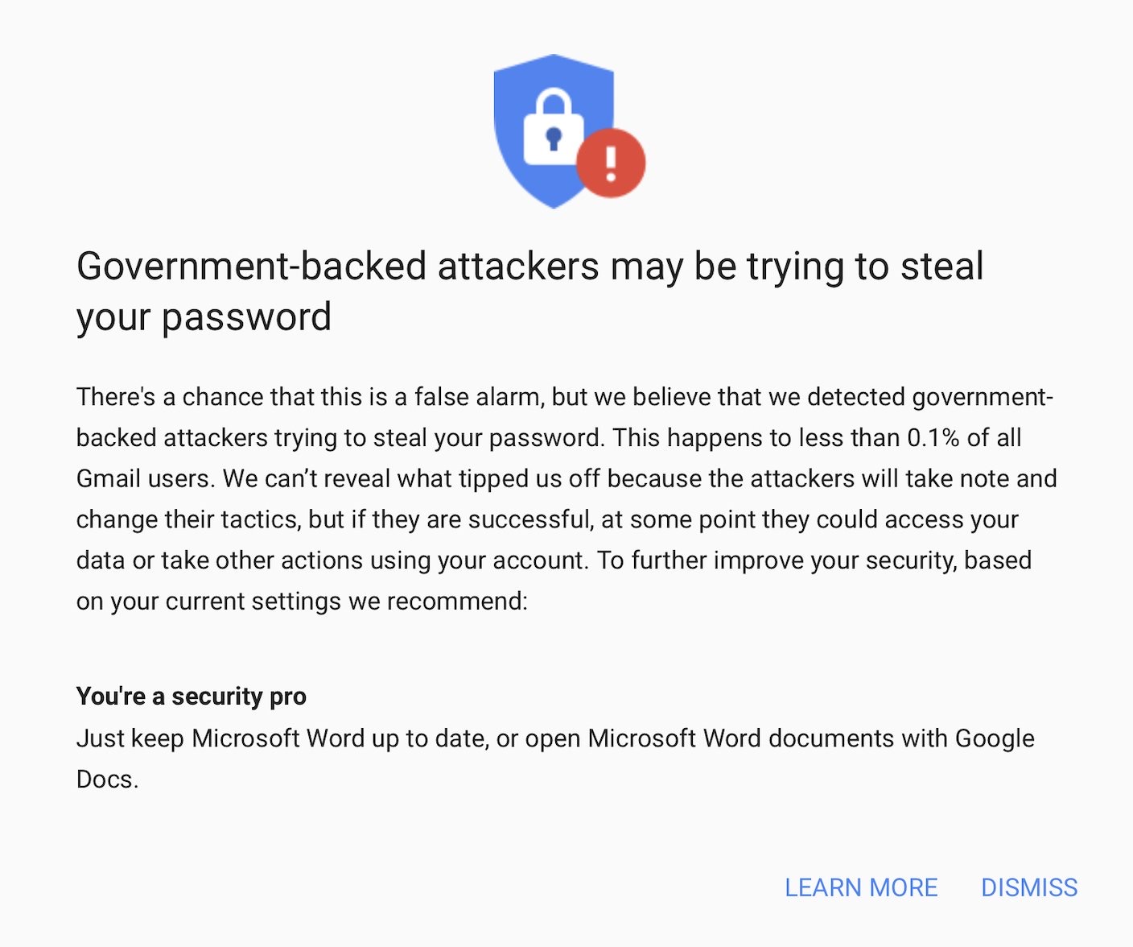Click the "on your current settings we recommend:" line
The width and height of the screenshot is (1133, 947).
302,602
